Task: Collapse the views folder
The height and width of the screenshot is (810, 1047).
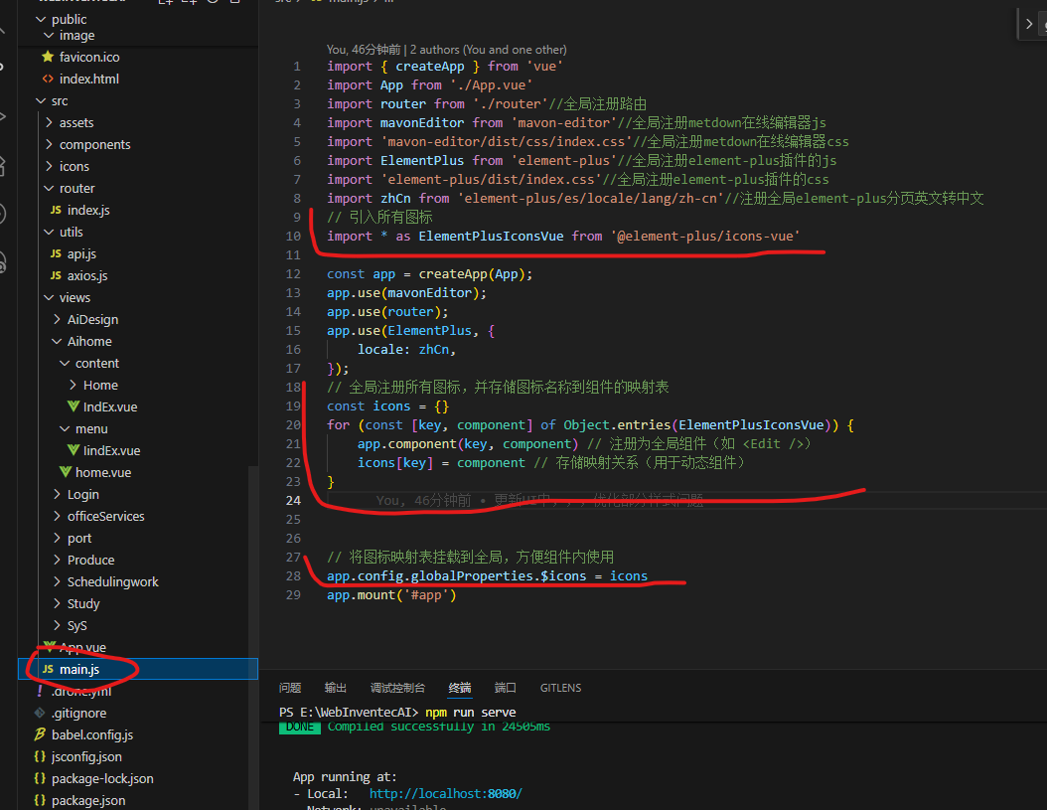Action: [x=49, y=297]
